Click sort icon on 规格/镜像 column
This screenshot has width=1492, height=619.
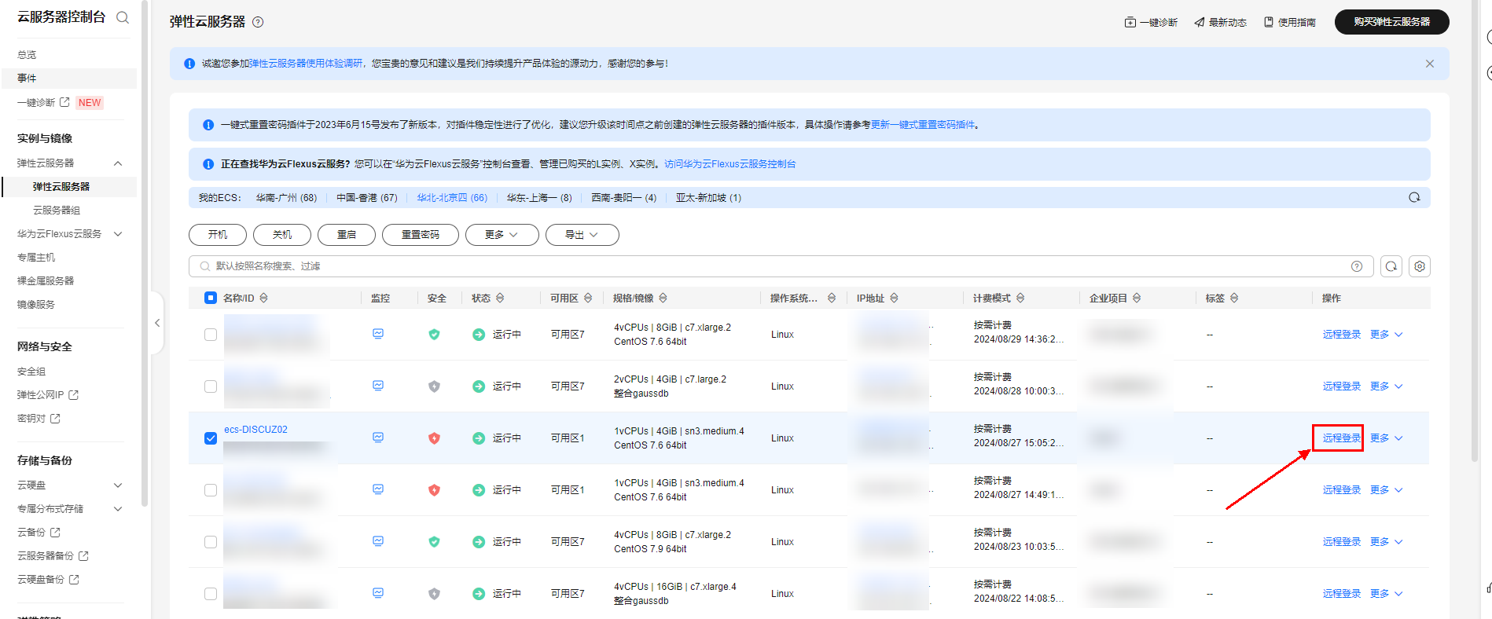click(x=663, y=299)
